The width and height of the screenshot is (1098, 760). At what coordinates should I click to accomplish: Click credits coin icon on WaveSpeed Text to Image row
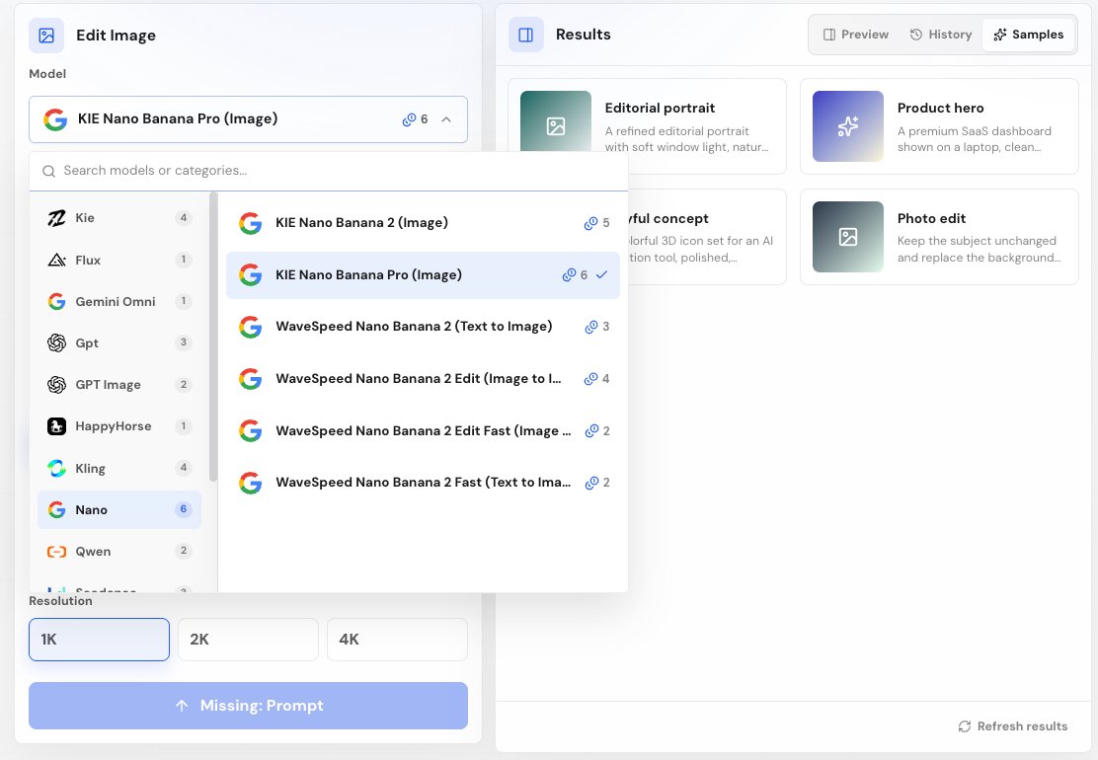(x=591, y=327)
